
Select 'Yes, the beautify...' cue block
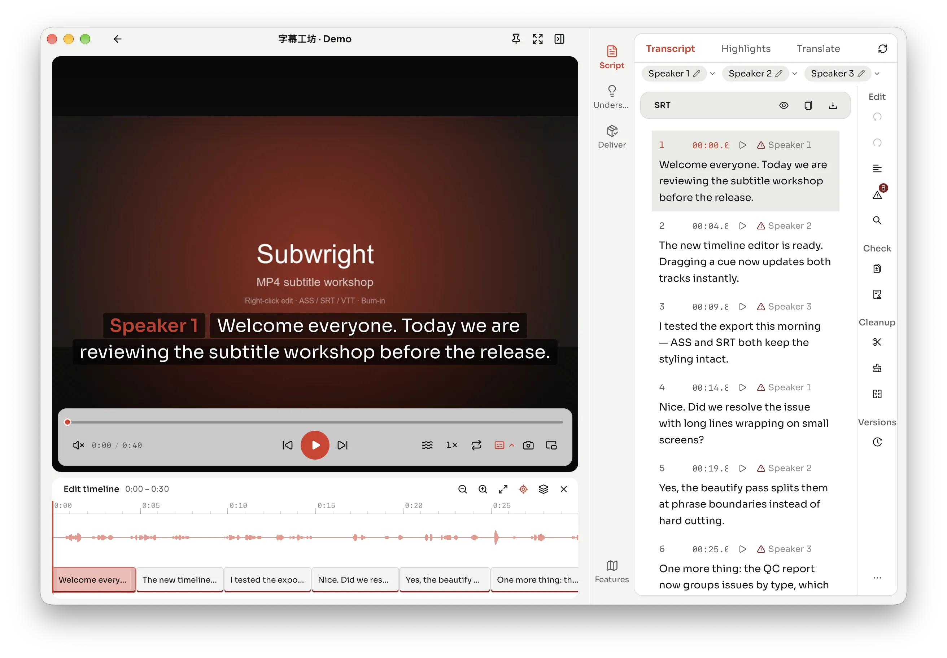[444, 580]
